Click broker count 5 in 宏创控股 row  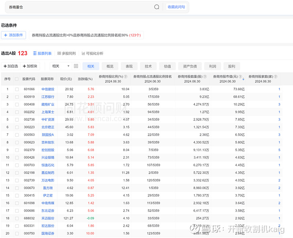pos(279,150)
